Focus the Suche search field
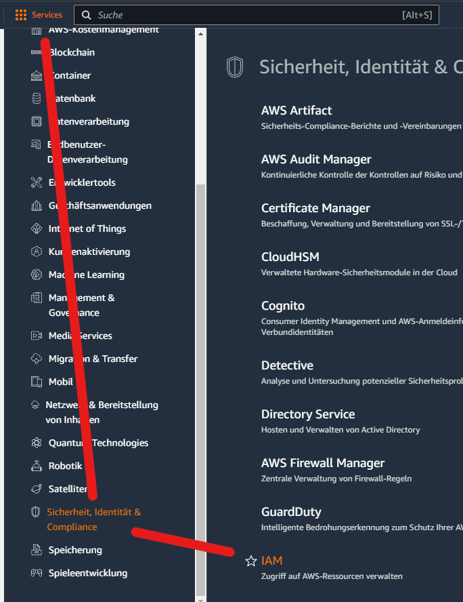The height and width of the screenshot is (602, 463). pyautogui.click(x=256, y=15)
